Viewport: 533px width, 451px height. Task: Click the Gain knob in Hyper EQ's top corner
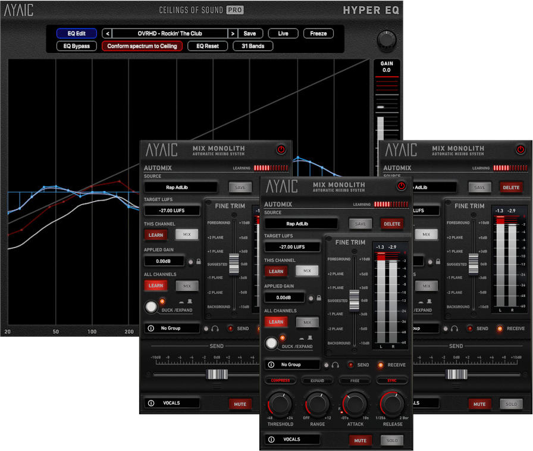coord(386,40)
